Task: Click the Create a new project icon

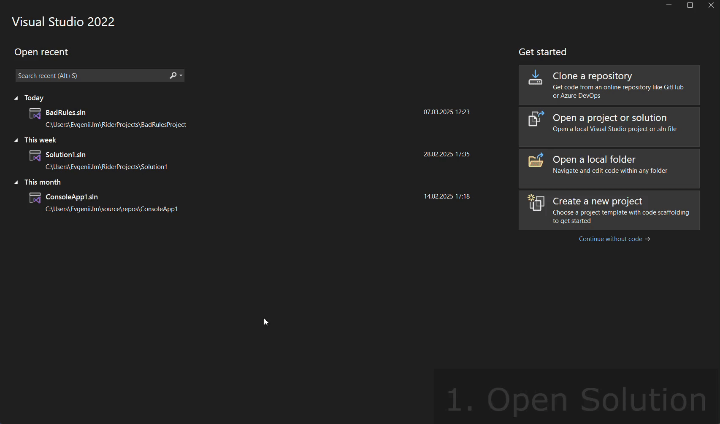Action: [x=536, y=202]
